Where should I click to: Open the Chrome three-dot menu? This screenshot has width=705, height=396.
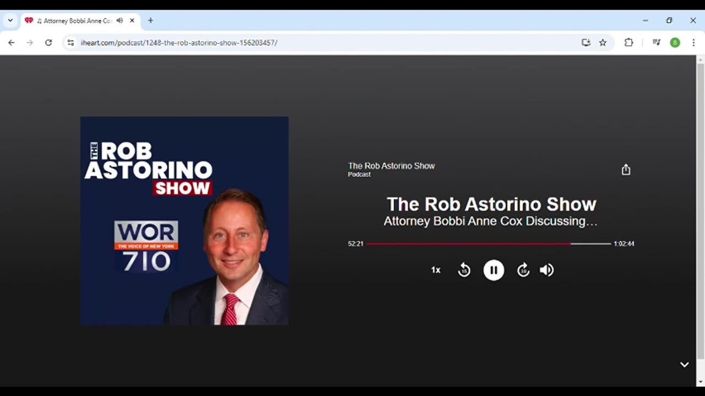(693, 42)
